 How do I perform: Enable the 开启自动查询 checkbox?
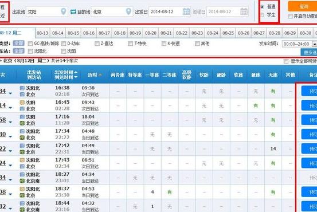coord(290,16)
